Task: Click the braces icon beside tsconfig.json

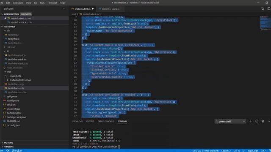Action: coord(5,125)
